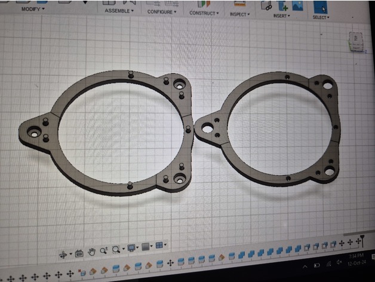
Task: Open the SELECT toolbar group
Action: (x=321, y=17)
